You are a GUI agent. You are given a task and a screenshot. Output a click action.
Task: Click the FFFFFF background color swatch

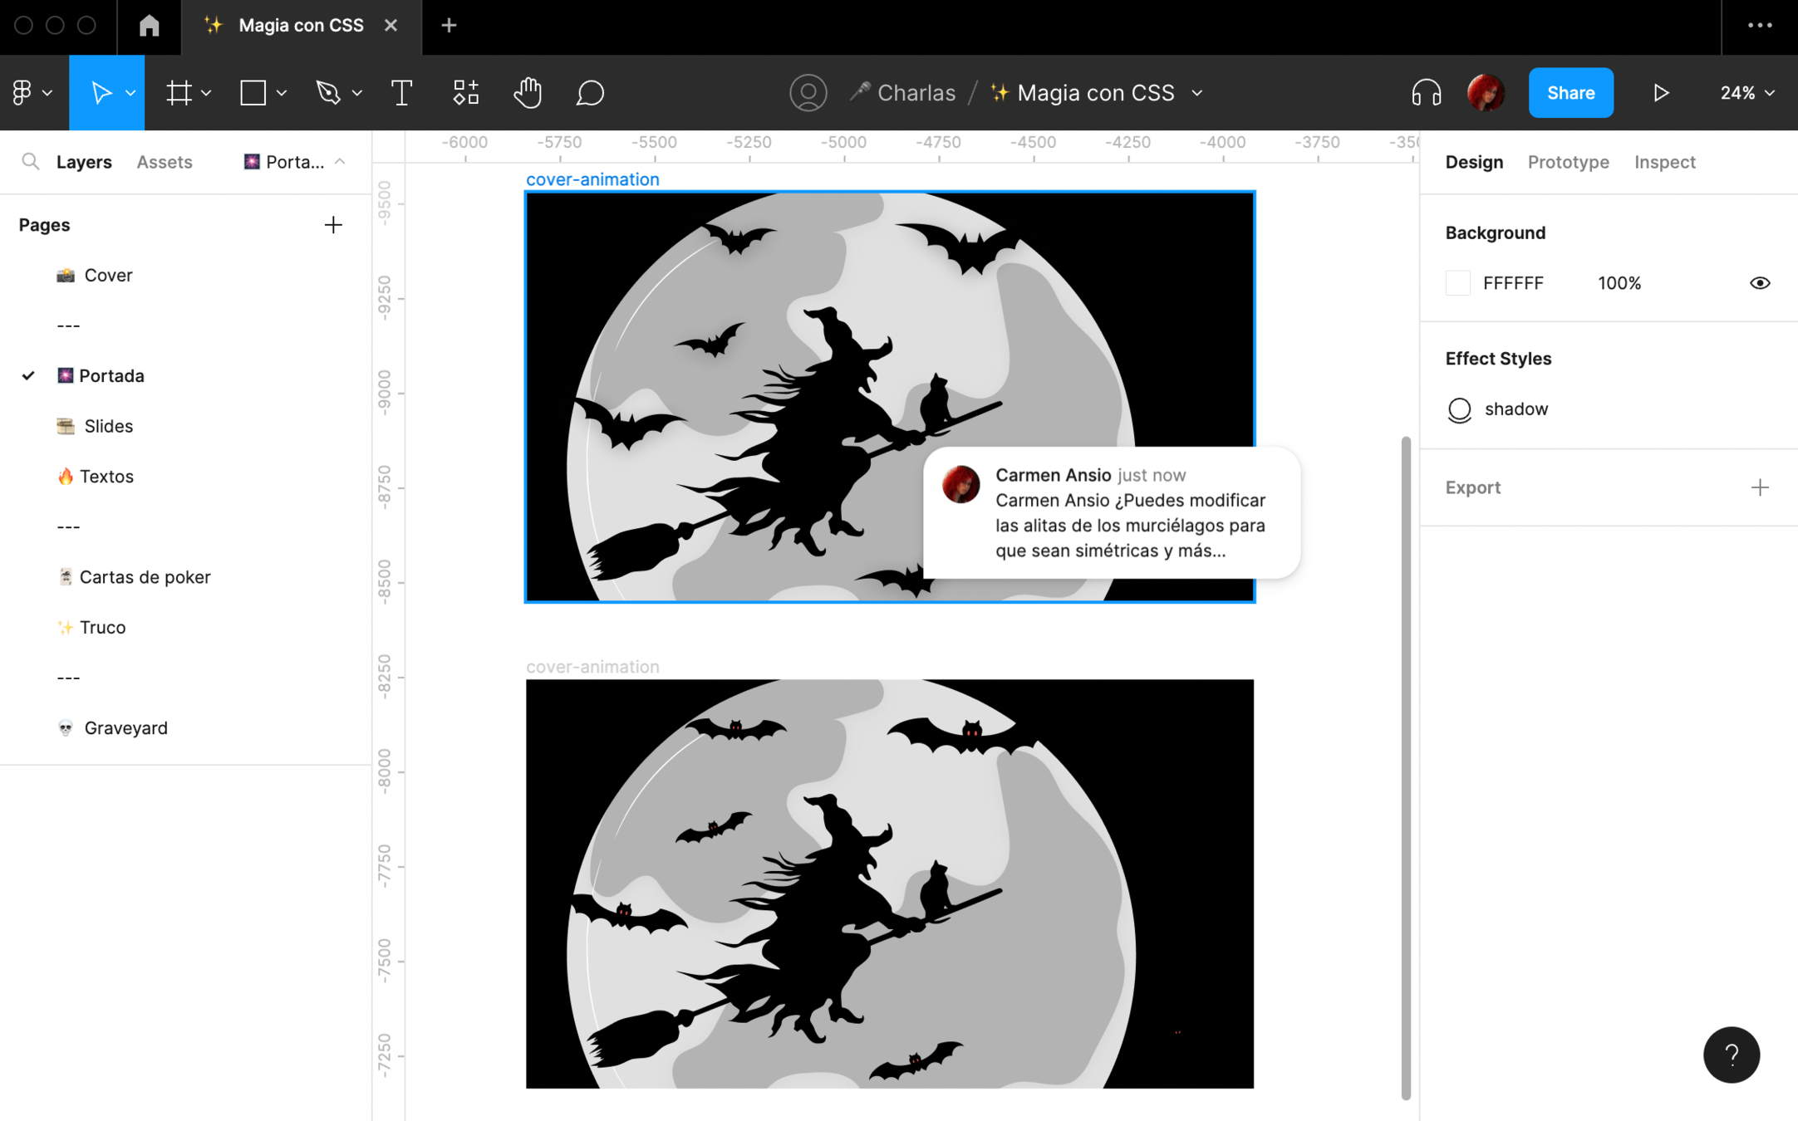click(1458, 283)
